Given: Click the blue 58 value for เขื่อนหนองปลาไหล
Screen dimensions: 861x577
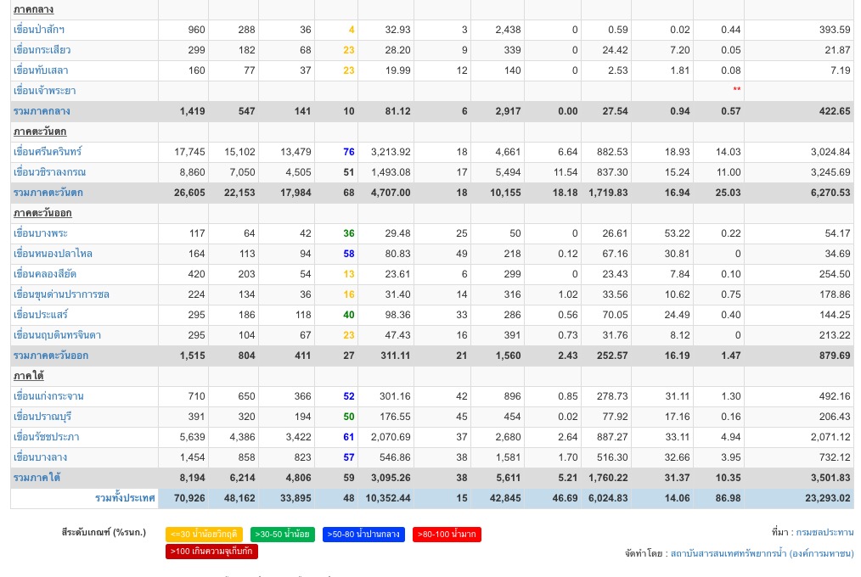Looking at the screenshot, I should pyautogui.click(x=349, y=254).
